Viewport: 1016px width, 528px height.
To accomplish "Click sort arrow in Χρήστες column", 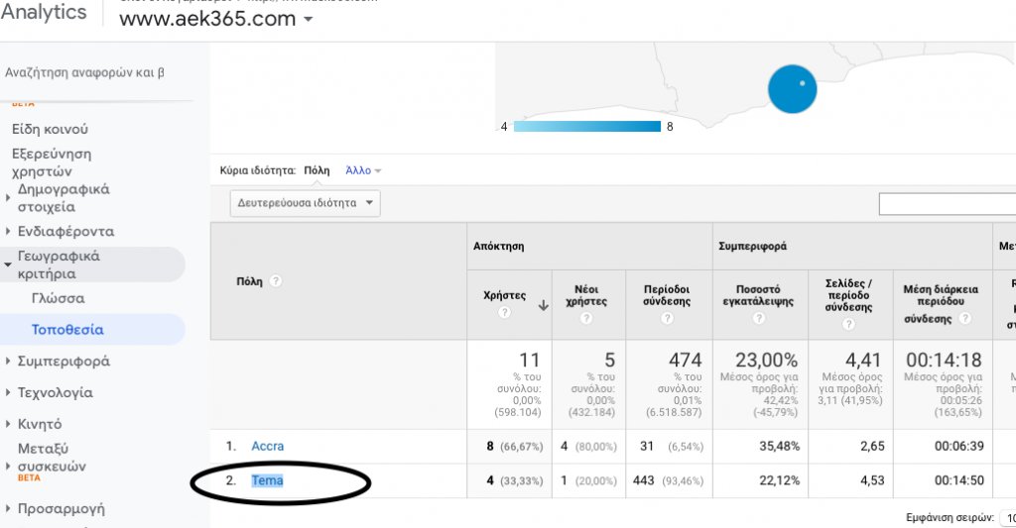I will 543,306.
